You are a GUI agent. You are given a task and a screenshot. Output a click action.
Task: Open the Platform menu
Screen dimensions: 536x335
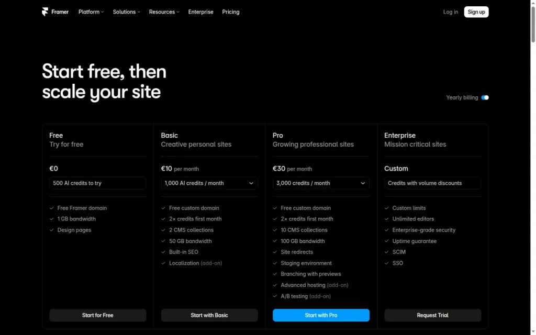(x=91, y=12)
